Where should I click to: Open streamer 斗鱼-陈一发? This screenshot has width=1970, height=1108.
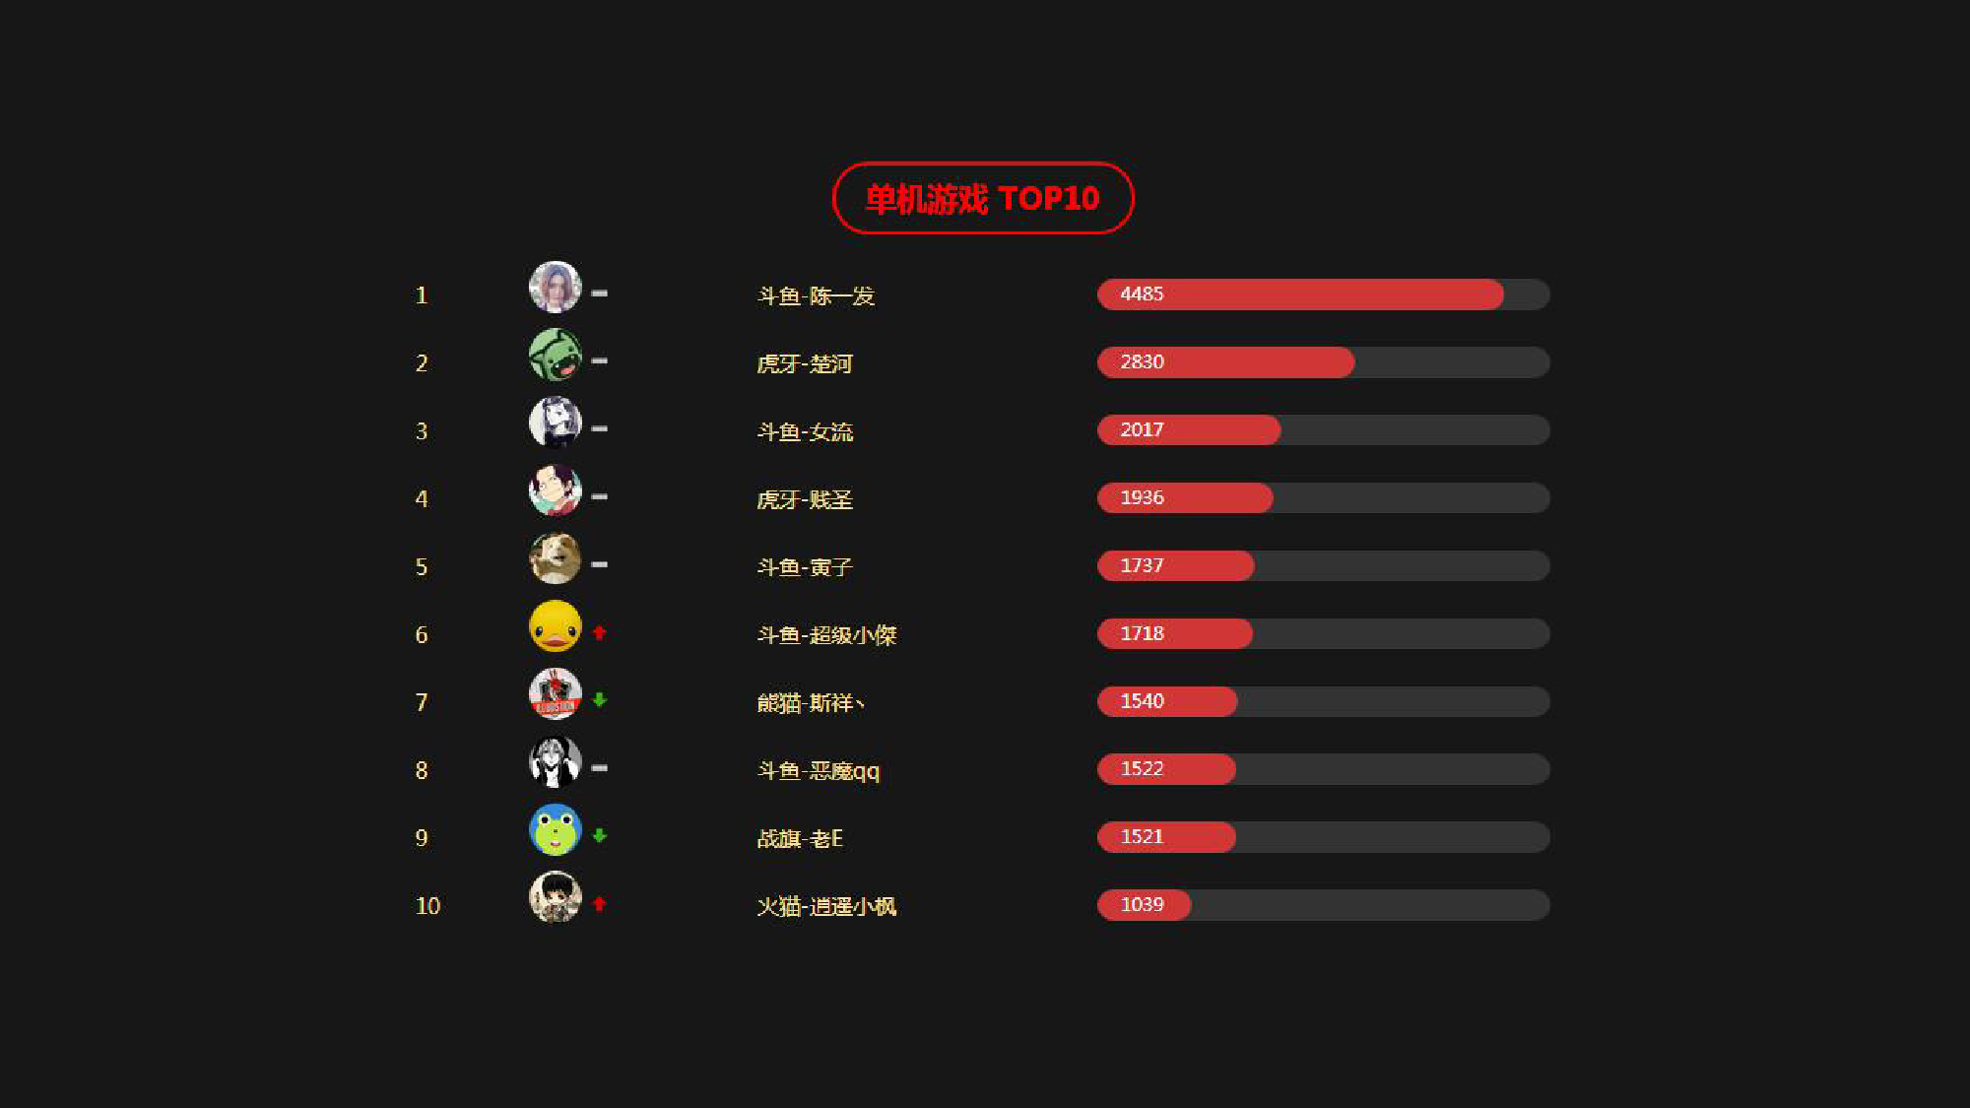[x=816, y=295]
